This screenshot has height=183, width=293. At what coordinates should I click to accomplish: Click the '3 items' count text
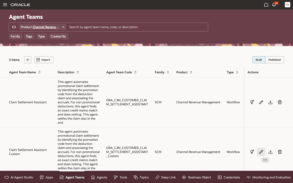(x=14, y=60)
